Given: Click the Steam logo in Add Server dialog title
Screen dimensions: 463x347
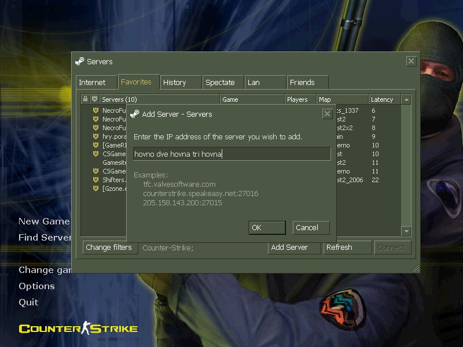Looking at the screenshot, I should click(x=135, y=114).
